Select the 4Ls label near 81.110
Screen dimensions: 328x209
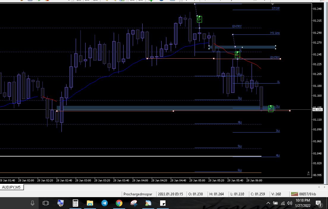(239, 122)
